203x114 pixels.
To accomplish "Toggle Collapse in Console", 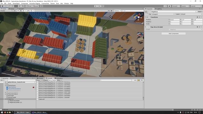I will [45, 80].
